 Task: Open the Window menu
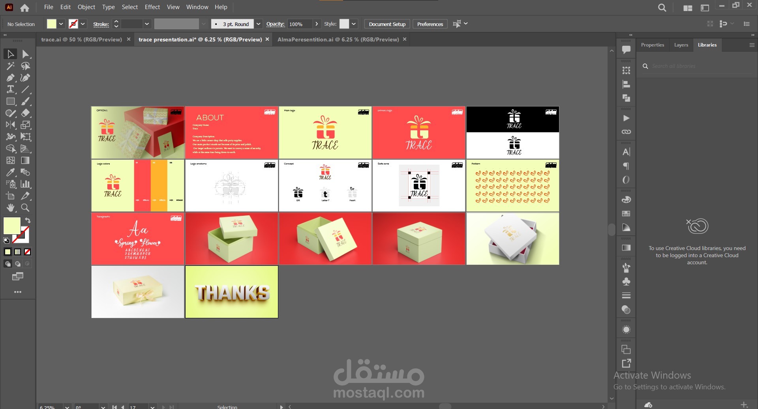[197, 7]
